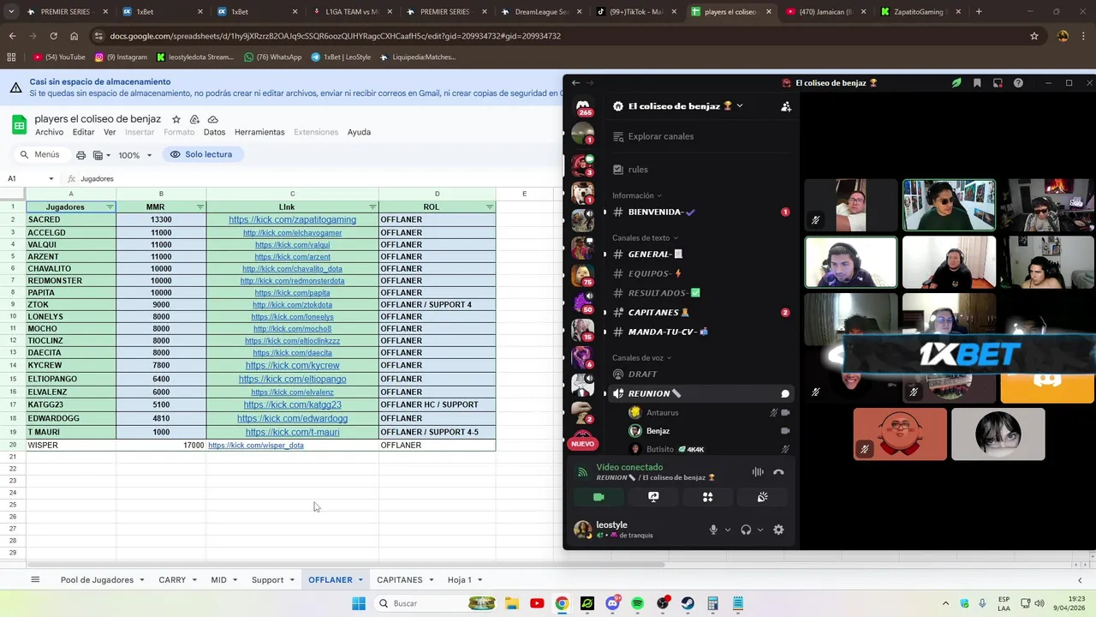Image resolution: width=1096 pixels, height=617 pixels.
Task: Collapse the Información category
Action: tap(636, 195)
